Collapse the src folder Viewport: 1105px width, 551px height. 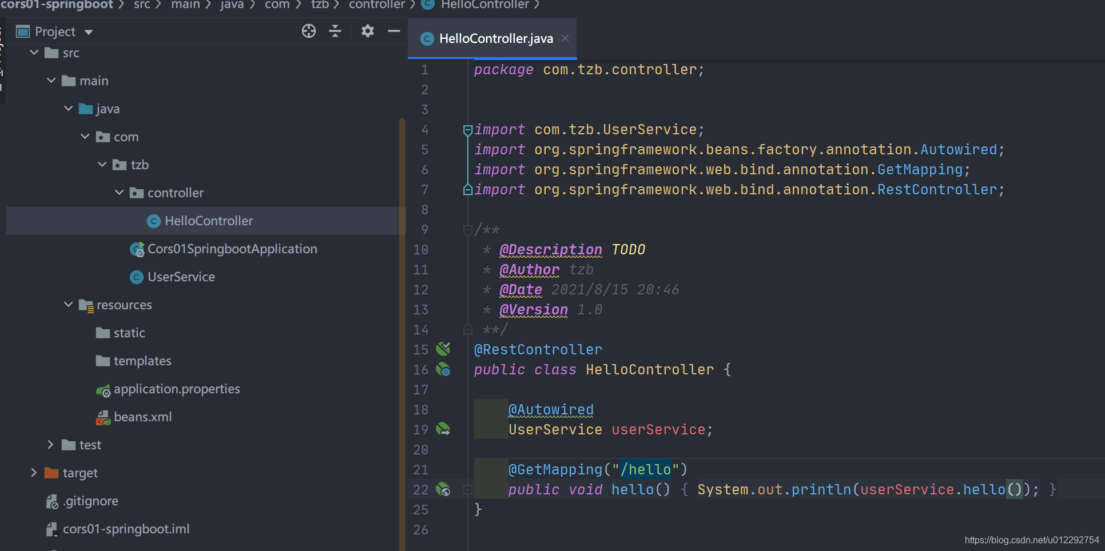(34, 53)
